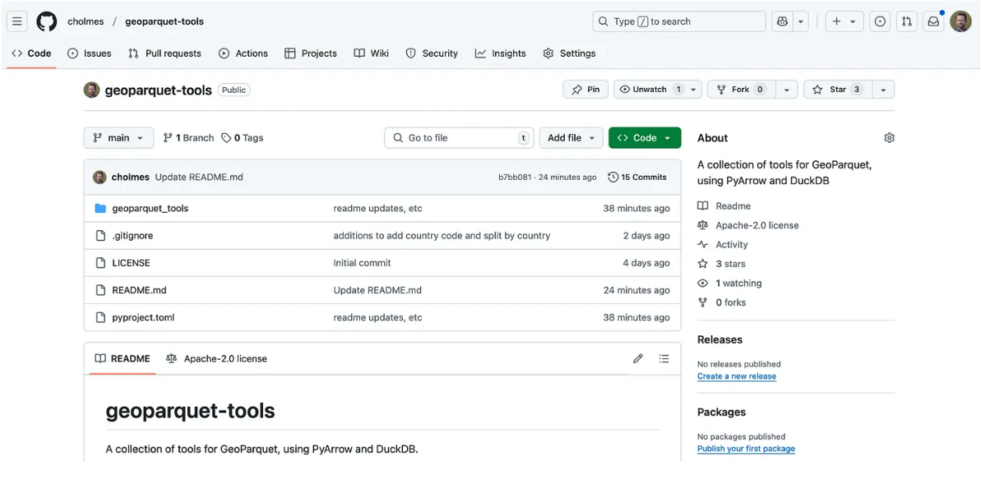Edit README with the pencil icon

(x=638, y=359)
